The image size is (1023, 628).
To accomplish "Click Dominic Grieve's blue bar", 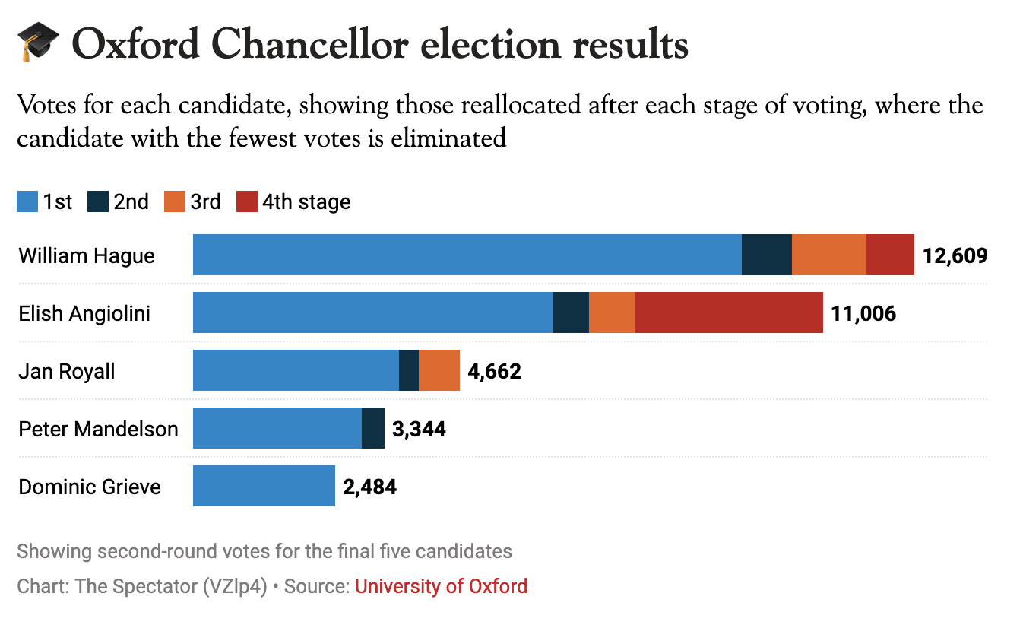I will click(x=264, y=486).
